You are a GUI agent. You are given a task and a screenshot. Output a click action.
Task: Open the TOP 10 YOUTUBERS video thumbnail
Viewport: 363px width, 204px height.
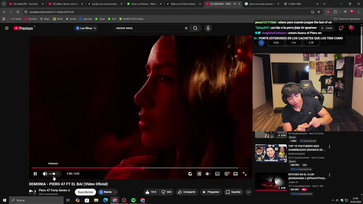point(271,153)
